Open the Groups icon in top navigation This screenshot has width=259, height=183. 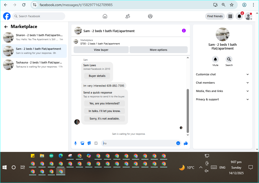150,16
